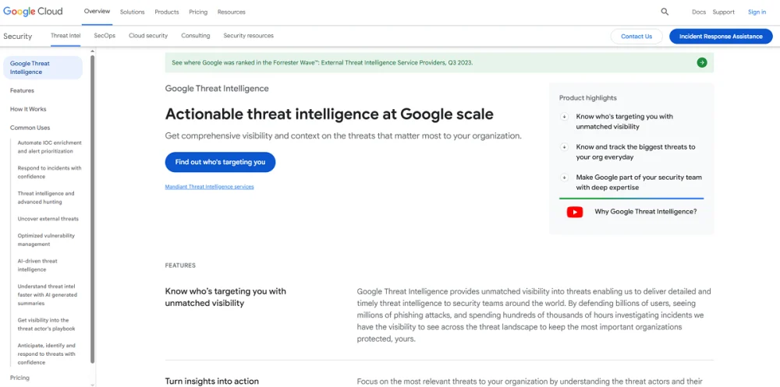Expand 'Know who's targeting you' highlight arrow

coord(564,117)
